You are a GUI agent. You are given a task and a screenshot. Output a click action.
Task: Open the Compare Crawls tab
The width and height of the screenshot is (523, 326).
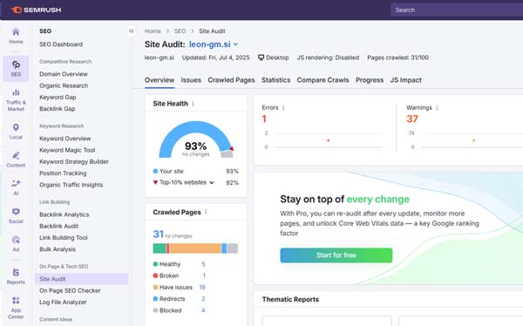[323, 80]
